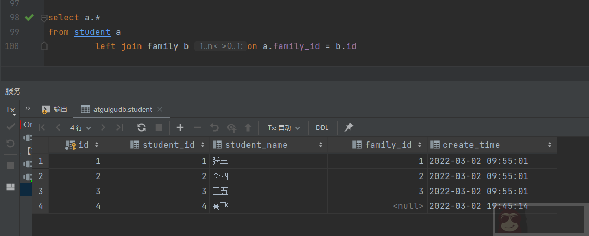Click the 2022-03-02 19:45:14 cell
The height and width of the screenshot is (236, 589).
coord(492,206)
